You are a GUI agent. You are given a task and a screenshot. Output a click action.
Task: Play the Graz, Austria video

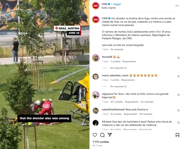[x=45, y=75]
